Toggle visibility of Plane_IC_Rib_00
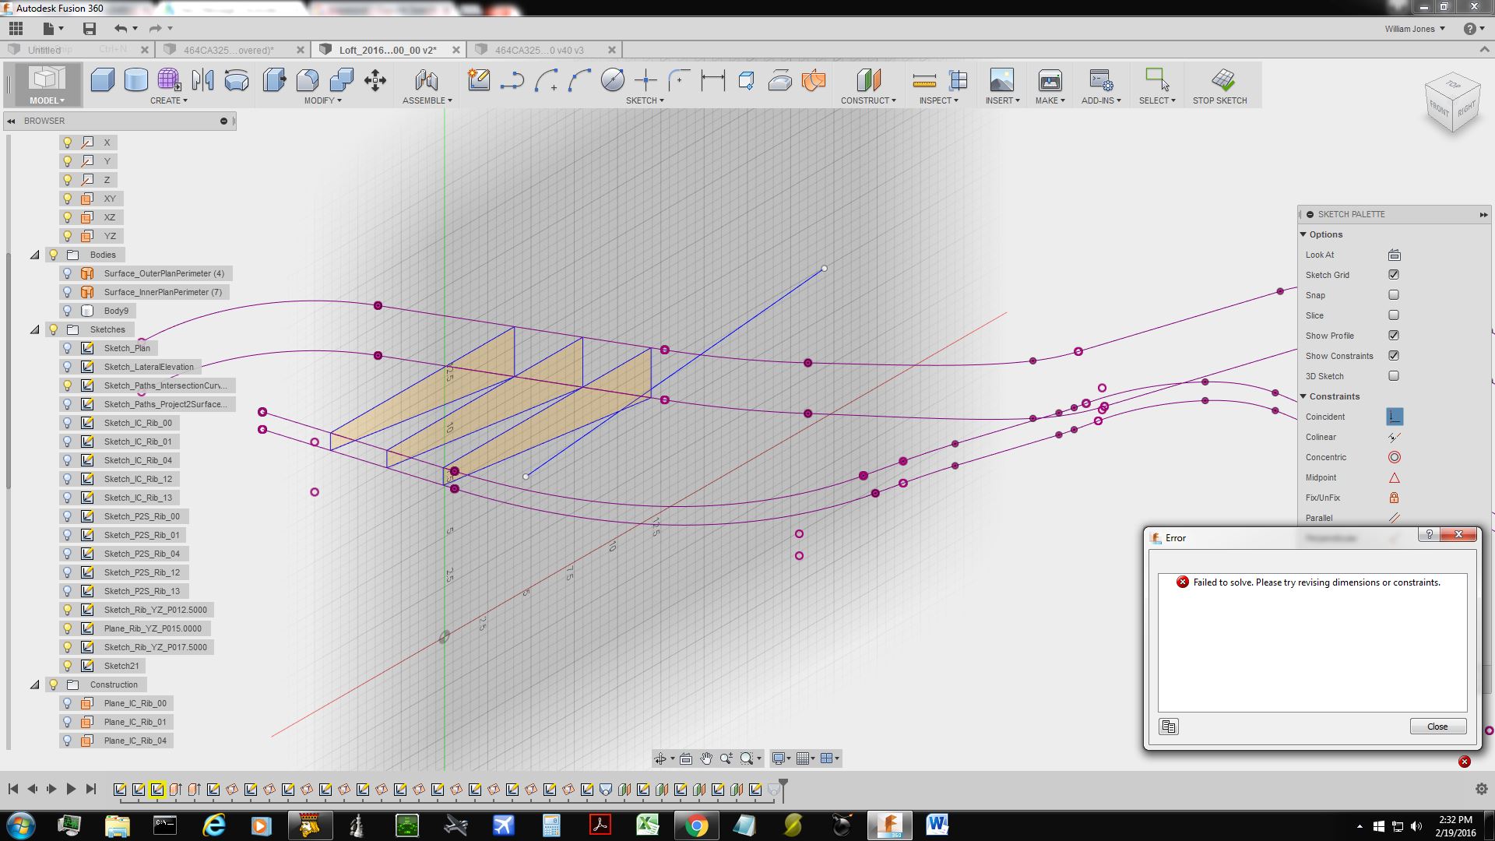 coord(68,703)
